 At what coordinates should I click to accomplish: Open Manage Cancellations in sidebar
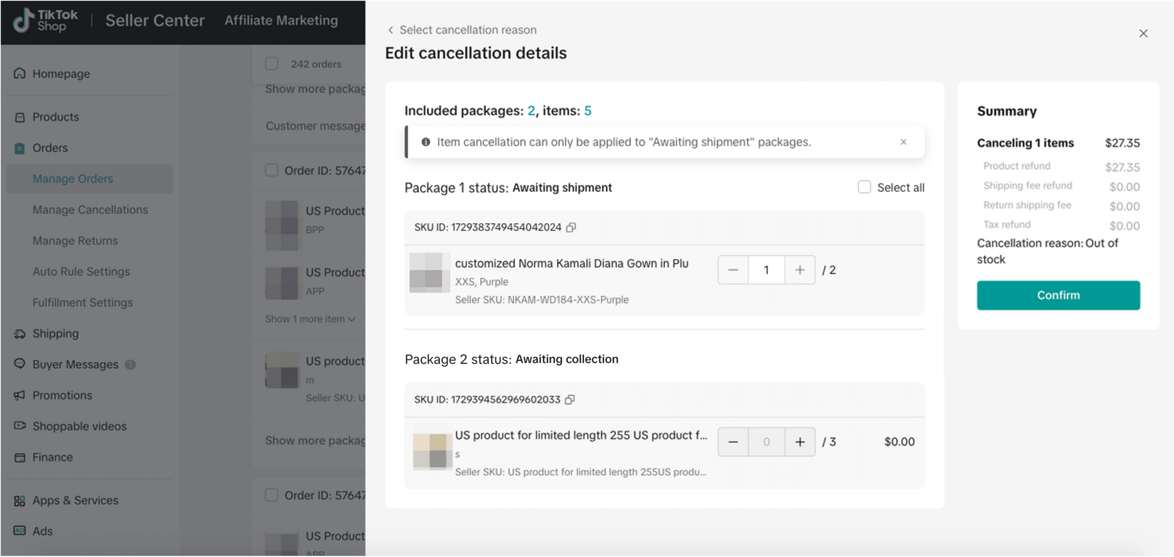pos(90,210)
